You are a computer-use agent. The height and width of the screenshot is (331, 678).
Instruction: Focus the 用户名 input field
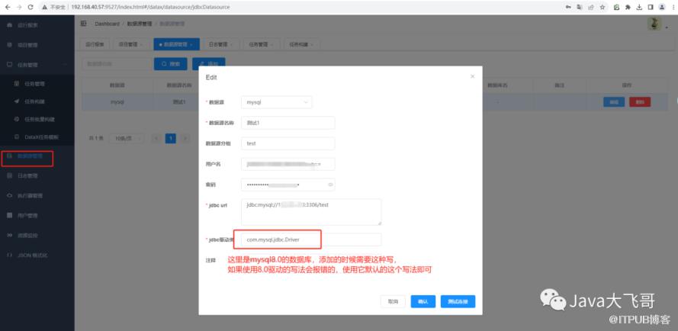288,164
